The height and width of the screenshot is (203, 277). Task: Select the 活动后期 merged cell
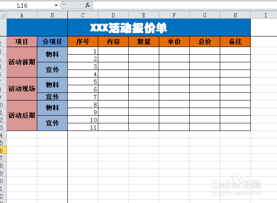point(22,115)
